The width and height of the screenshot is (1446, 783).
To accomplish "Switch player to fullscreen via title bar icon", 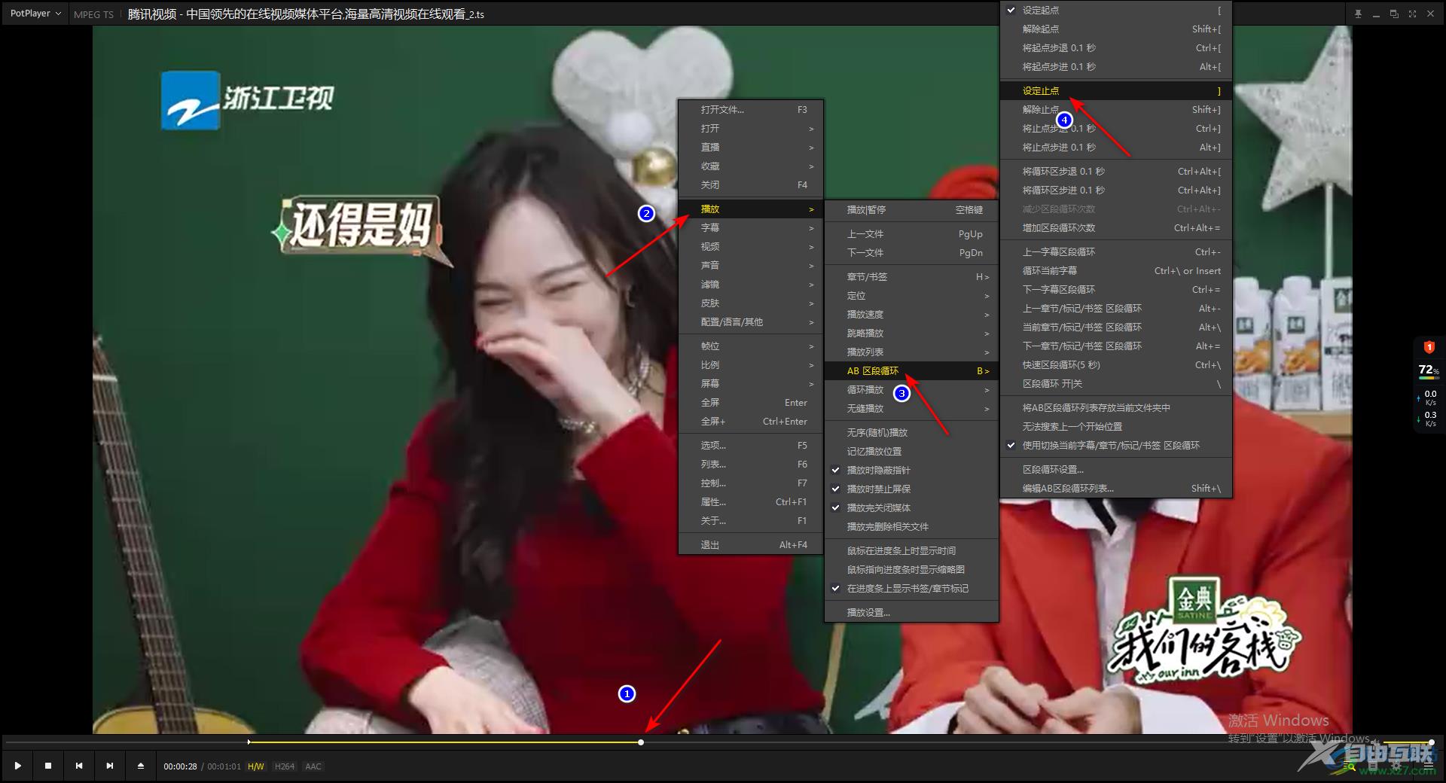I will [1412, 14].
